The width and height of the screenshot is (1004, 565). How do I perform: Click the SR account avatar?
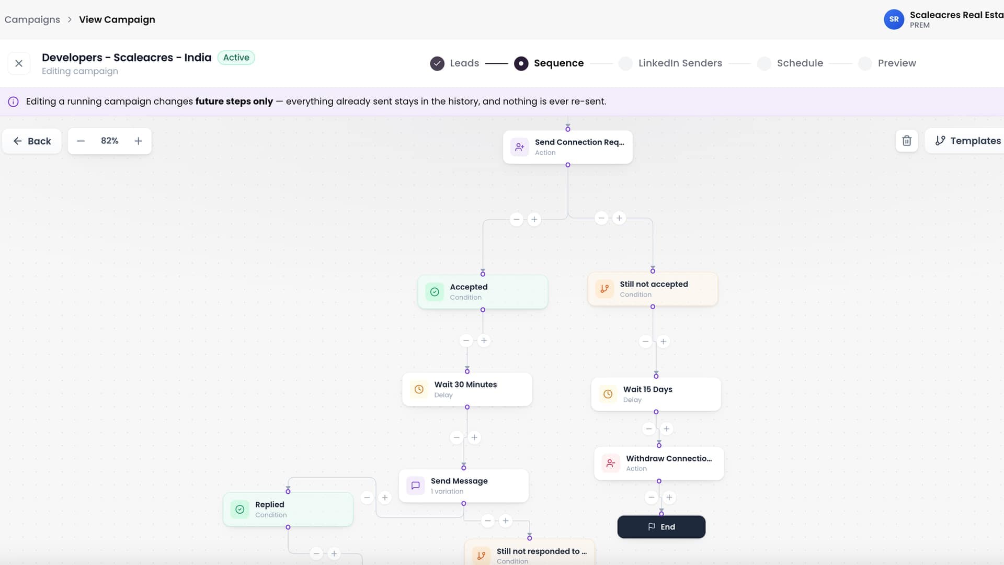[894, 19]
